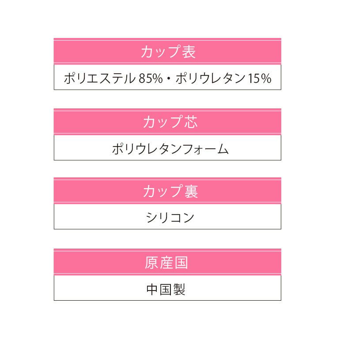The height and width of the screenshot is (340, 340).
Task: Click the dot separator between the materials
Action: pyautogui.click(x=169, y=79)
